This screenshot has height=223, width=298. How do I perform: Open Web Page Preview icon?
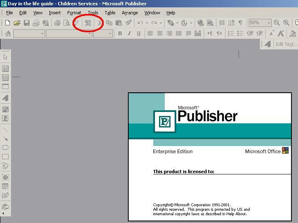[210, 23]
